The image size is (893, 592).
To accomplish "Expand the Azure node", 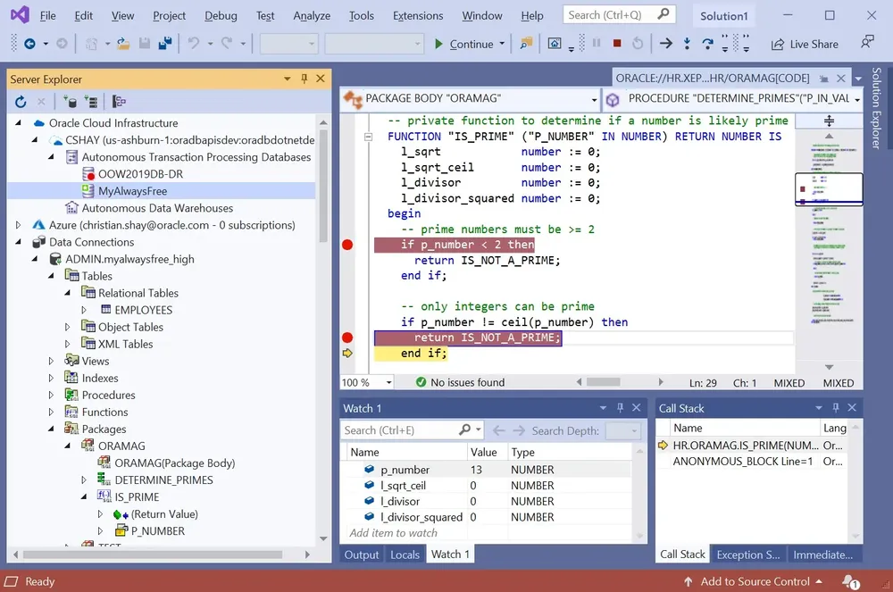I will [18, 225].
